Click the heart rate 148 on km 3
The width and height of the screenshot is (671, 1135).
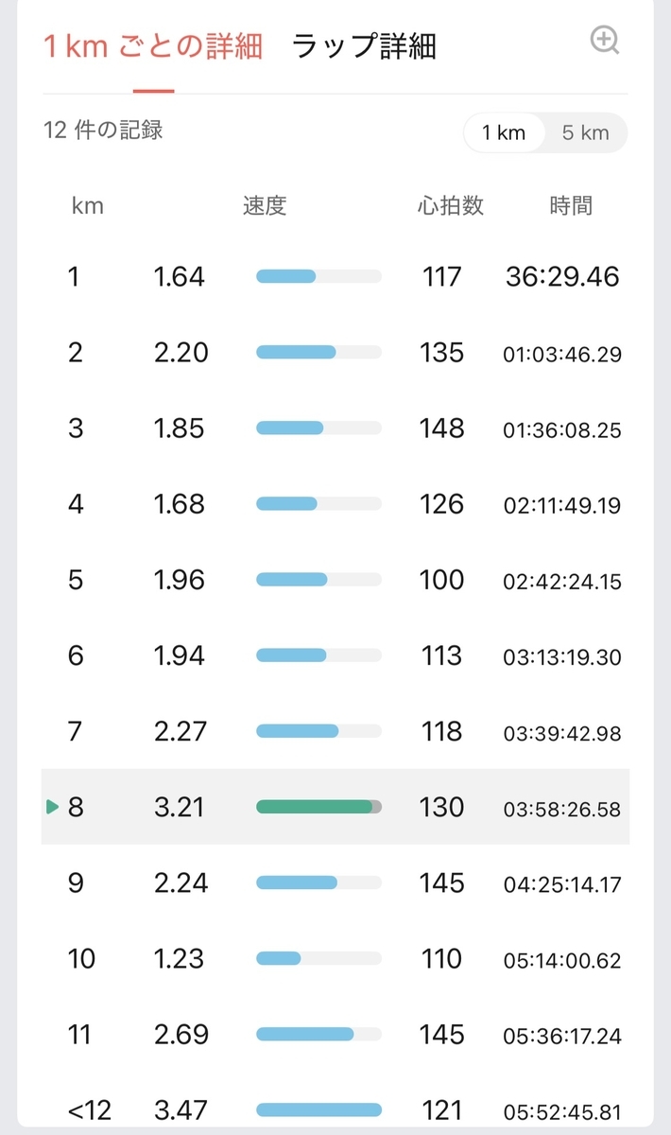click(x=442, y=428)
